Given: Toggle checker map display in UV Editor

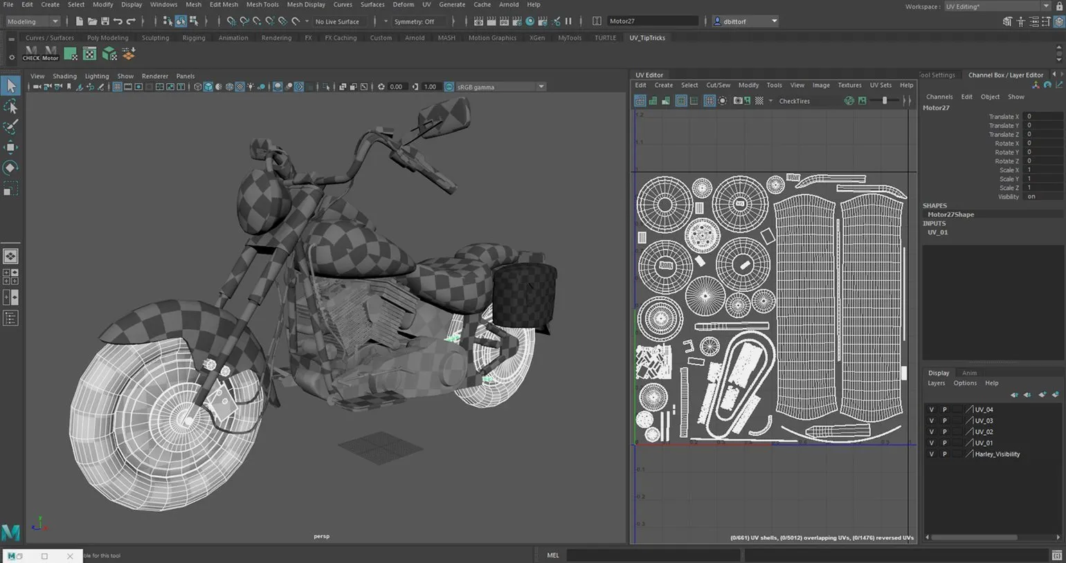Looking at the screenshot, I should 759,101.
